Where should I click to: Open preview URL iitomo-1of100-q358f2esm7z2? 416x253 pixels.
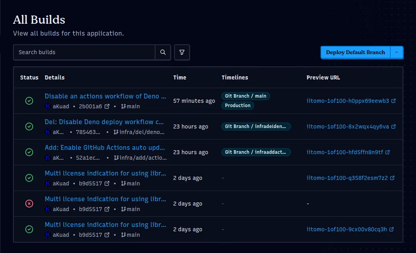[347, 178]
